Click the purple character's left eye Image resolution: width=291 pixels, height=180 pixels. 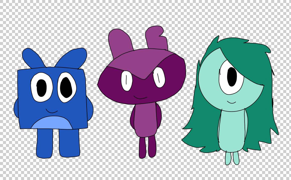coord(127,80)
